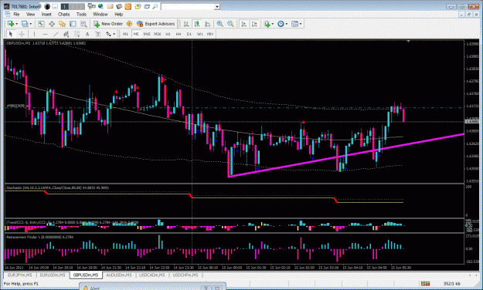
Task: Select the Fibonacci Retracement tool
Action: point(77,34)
